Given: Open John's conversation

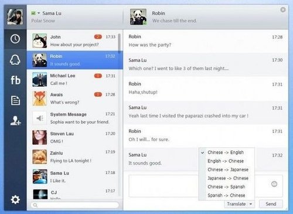Looking at the screenshot, I should (74, 40).
